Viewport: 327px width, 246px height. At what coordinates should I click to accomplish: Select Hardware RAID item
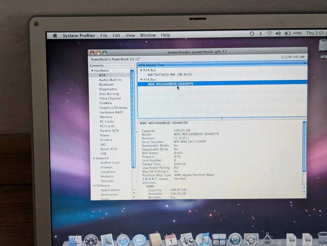tap(111, 112)
